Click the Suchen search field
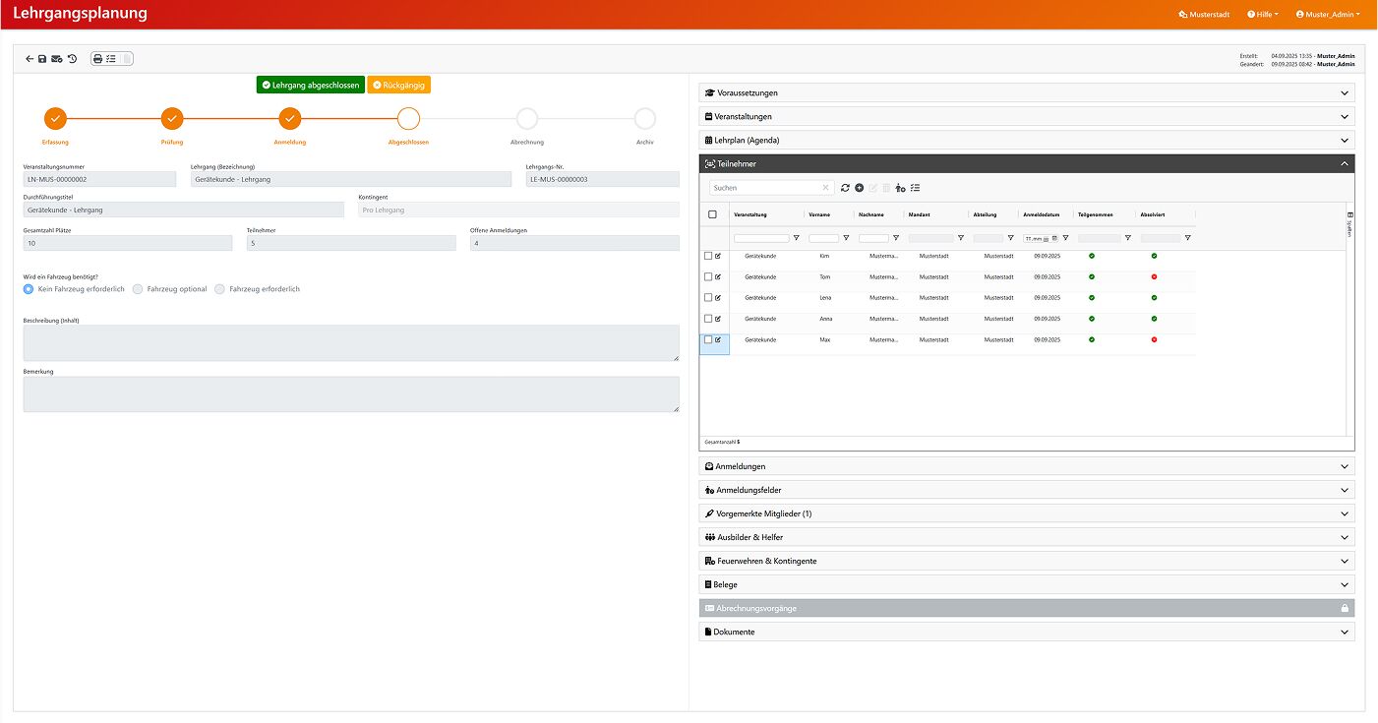Image resolution: width=1378 pixels, height=723 pixels. (x=765, y=188)
